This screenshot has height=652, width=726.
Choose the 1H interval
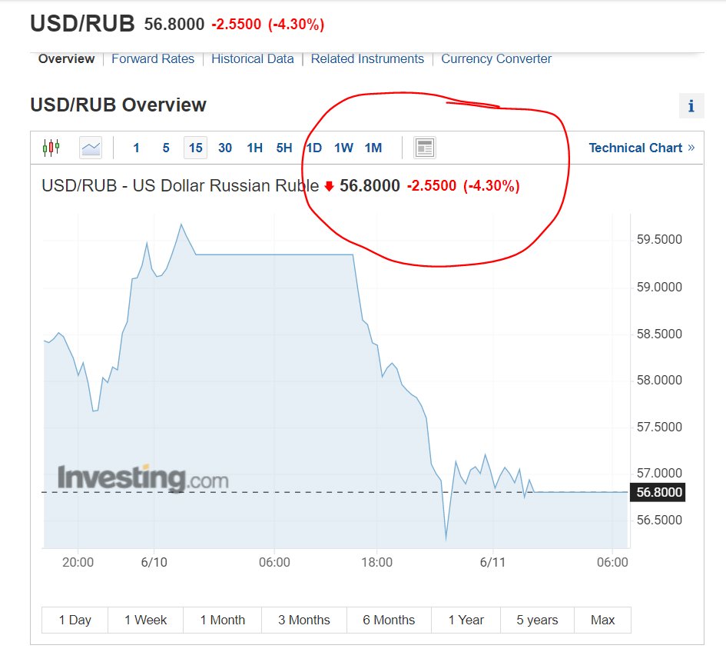click(x=254, y=148)
